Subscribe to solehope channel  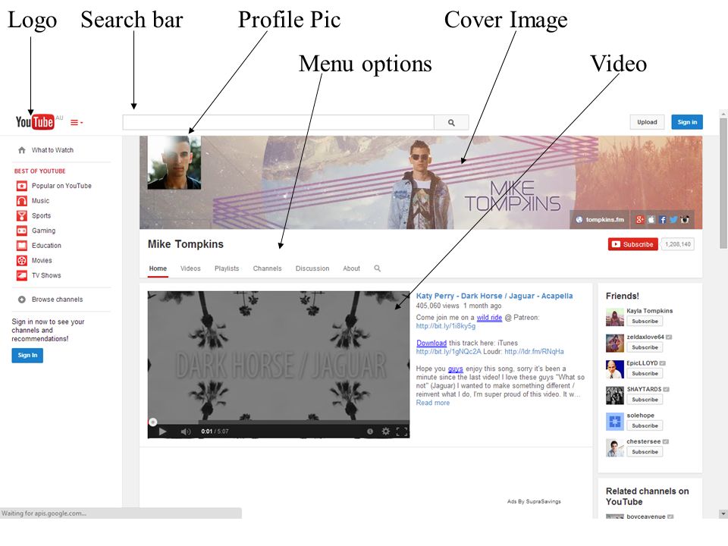tap(645, 425)
